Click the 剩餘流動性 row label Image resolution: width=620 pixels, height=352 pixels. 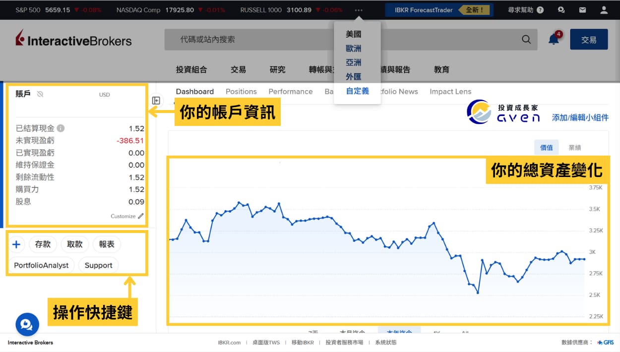tap(35, 177)
